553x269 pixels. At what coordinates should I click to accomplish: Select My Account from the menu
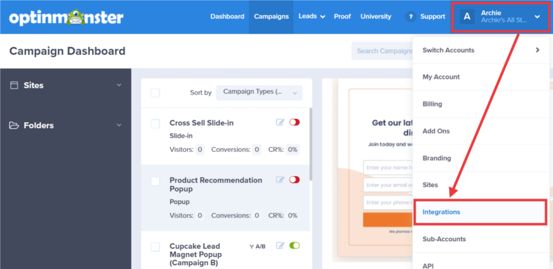pyautogui.click(x=481, y=77)
